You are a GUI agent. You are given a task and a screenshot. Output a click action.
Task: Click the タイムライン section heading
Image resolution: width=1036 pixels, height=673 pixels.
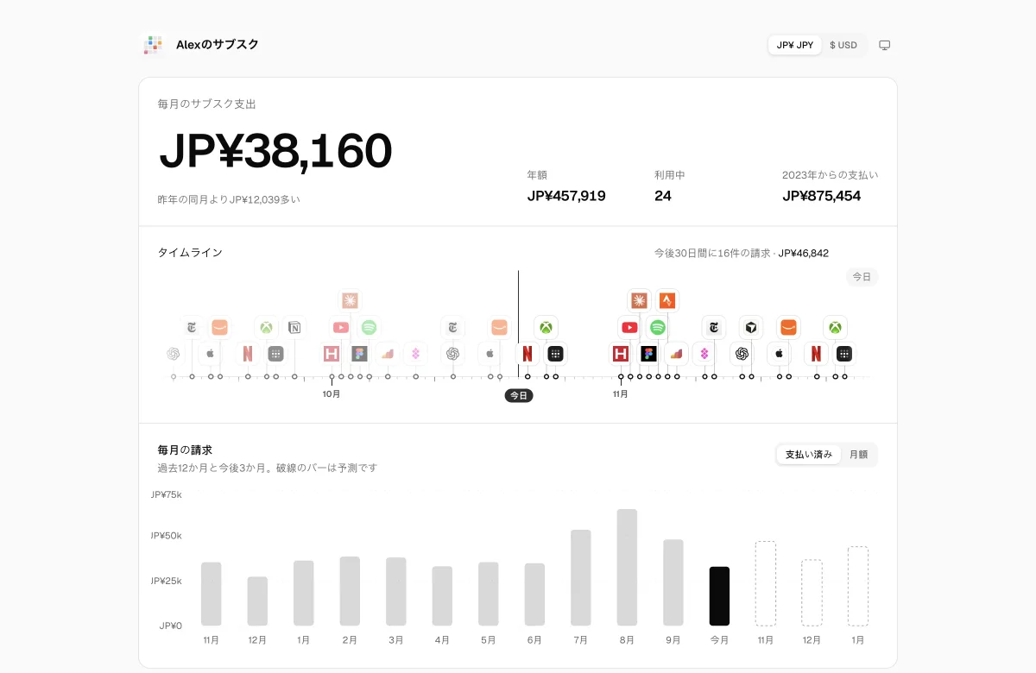tap(190, 253)
